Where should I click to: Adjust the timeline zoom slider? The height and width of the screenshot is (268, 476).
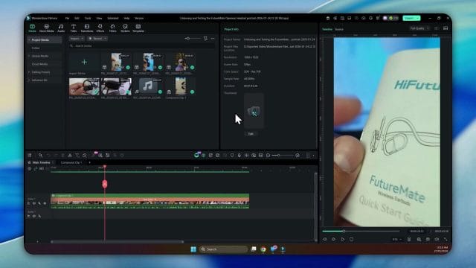(x=283, y=156)
